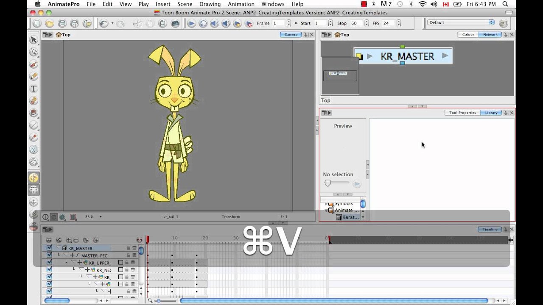Open the Workspace Manager button
This screenshot has width=543, height=305.
[504, 23]
